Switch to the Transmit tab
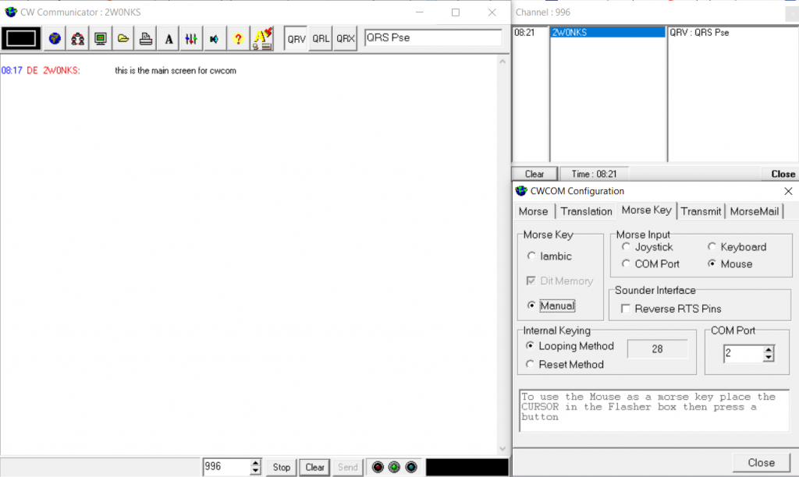The height and width of the screenshot is (477, 799). point(701,210)
